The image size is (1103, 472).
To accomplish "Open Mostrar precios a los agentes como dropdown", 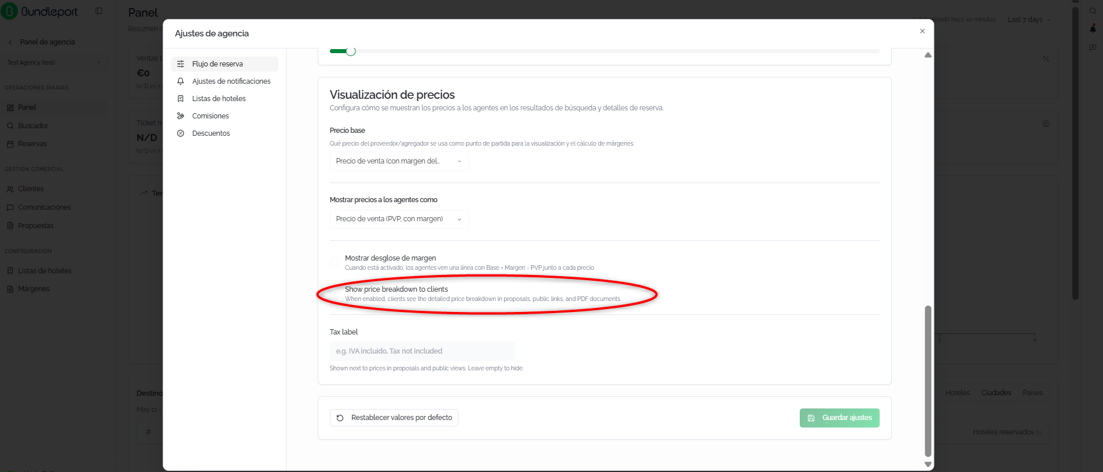I will pyautogui.click(x=399, y=219).
